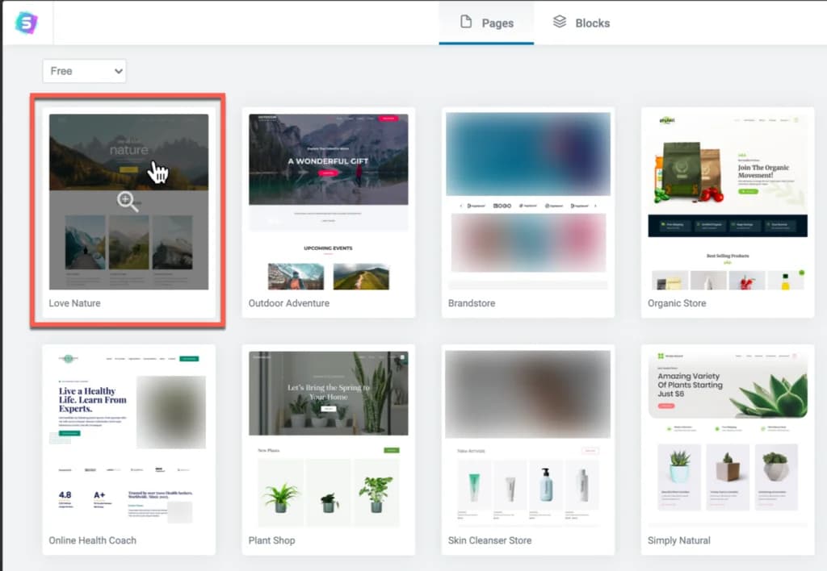
Task: Click the Pages tab document icon
Action: tap(466, 22)
